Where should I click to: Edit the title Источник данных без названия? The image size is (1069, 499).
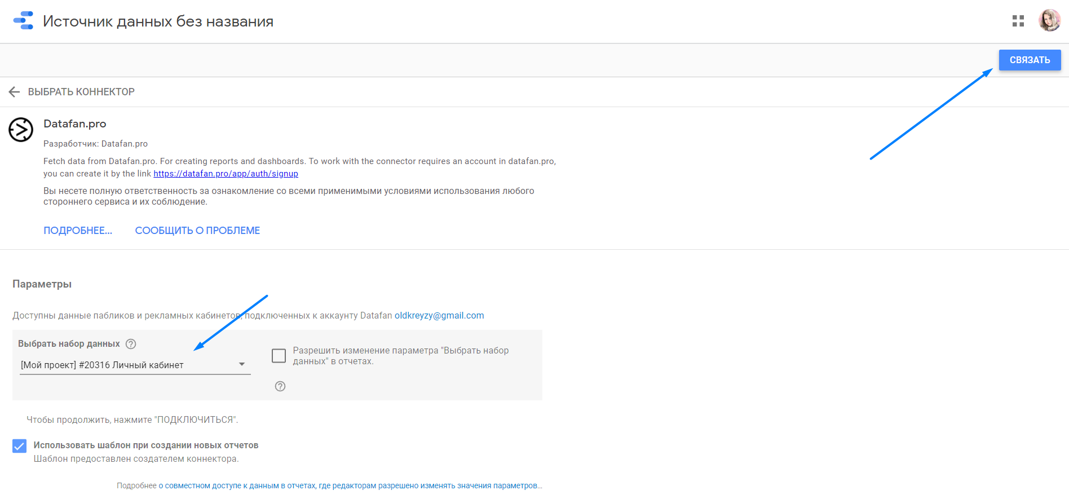(158, 21)
